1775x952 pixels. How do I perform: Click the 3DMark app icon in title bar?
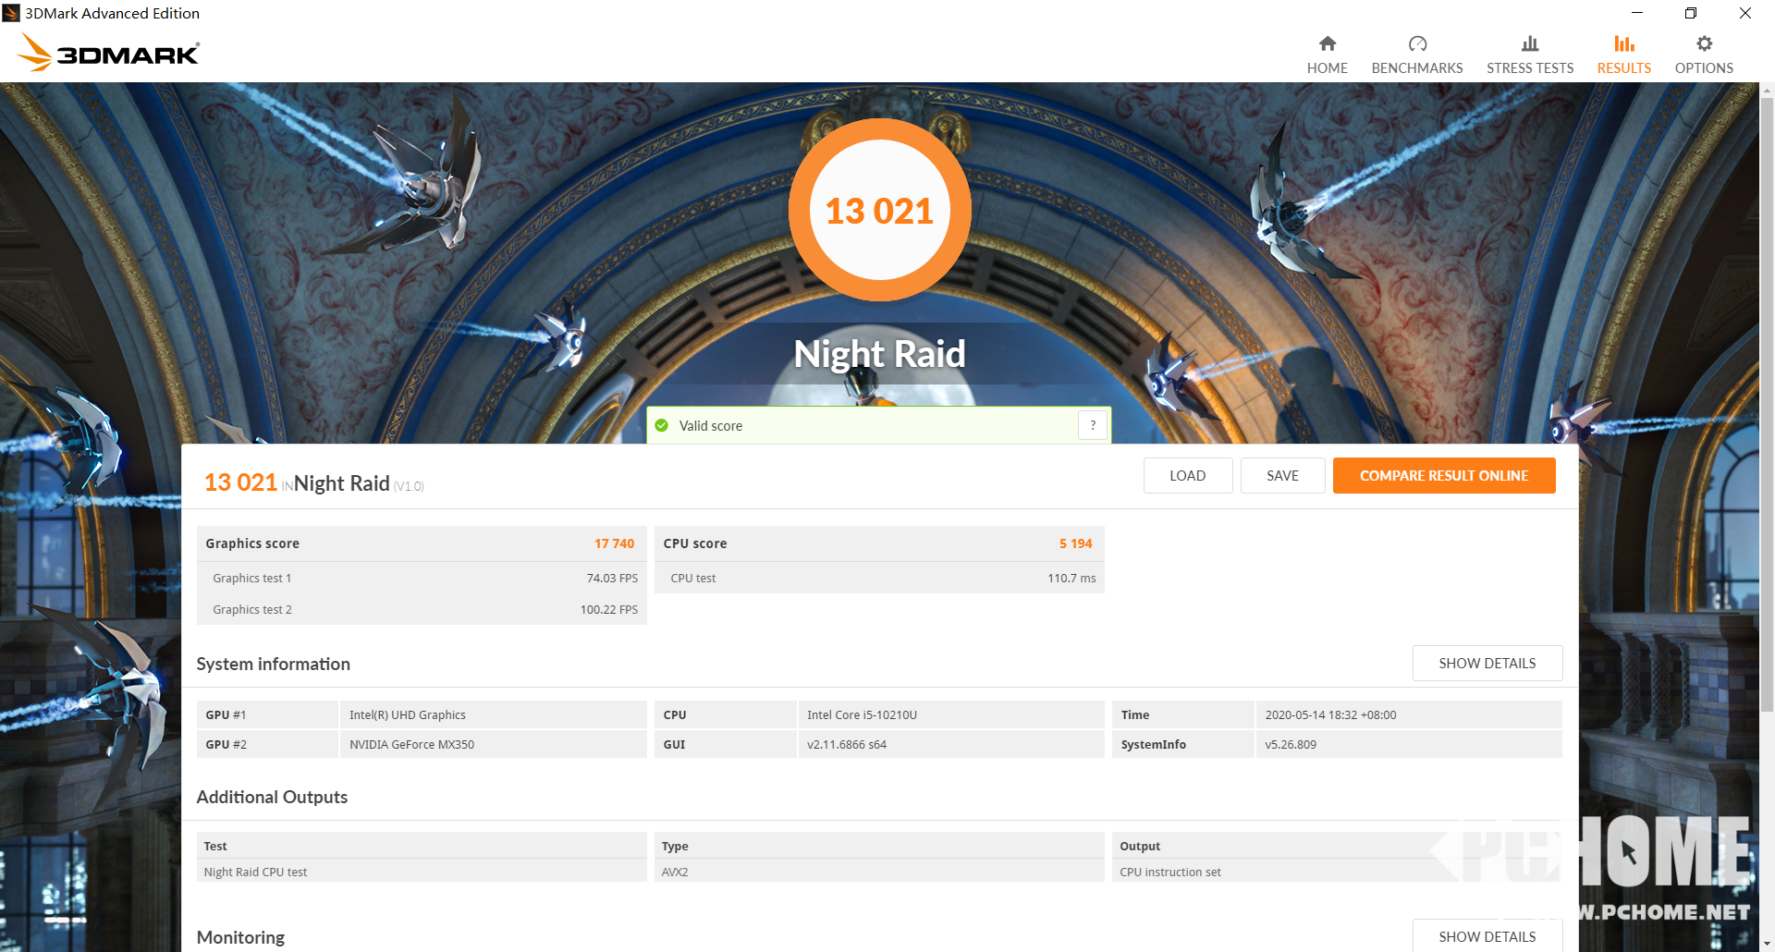click(11, 13)
